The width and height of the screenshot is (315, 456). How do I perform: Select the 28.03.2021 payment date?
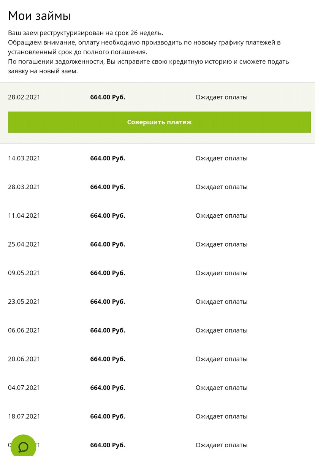tap(24, 187)
